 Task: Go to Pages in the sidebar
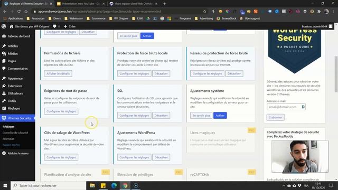coord(12,61)
